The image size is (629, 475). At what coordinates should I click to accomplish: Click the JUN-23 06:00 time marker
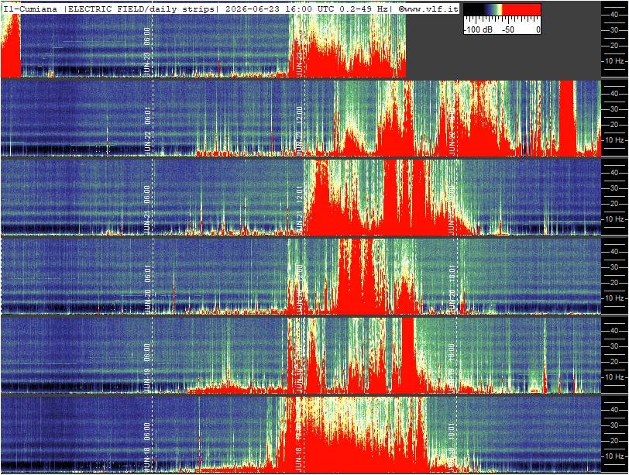coord(147,52)
